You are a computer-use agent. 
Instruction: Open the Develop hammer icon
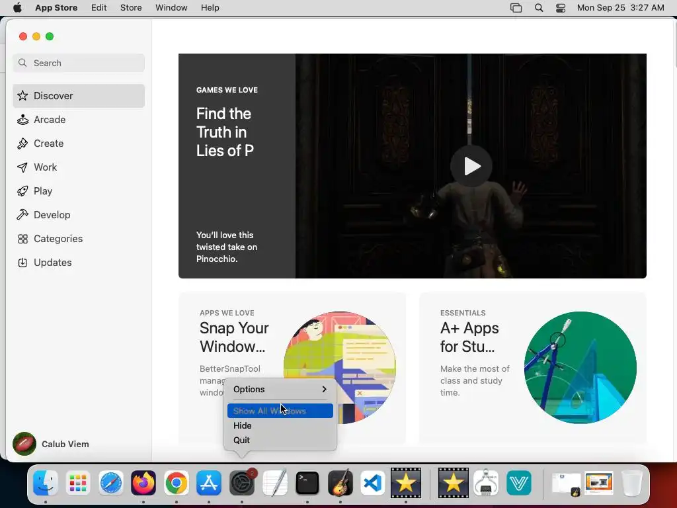[x=22, y=215]
